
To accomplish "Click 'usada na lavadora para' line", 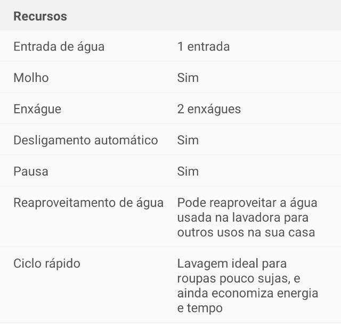I will 243,218.
